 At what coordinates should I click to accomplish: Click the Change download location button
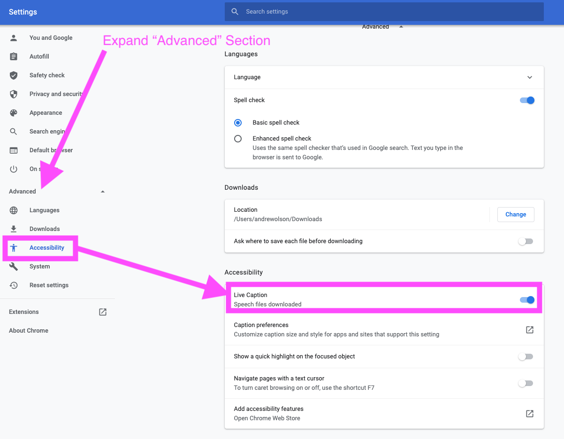515,215
